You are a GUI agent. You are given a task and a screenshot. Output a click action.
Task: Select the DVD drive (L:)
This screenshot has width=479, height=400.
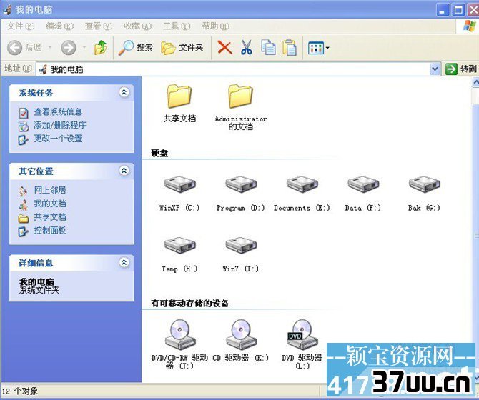coord(302,344)
